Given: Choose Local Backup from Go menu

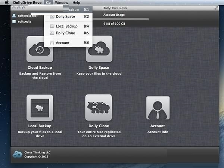Looking at the screenshot, I should coord(68,26).
